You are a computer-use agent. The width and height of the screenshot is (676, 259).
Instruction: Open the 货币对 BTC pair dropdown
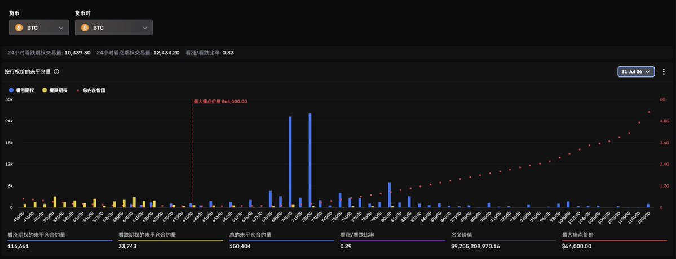(114, 28)
